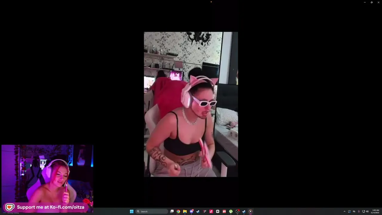Open uTorrent from the taskbar
Viewport: 382px width, 215px height.
(x=231, y=211)
